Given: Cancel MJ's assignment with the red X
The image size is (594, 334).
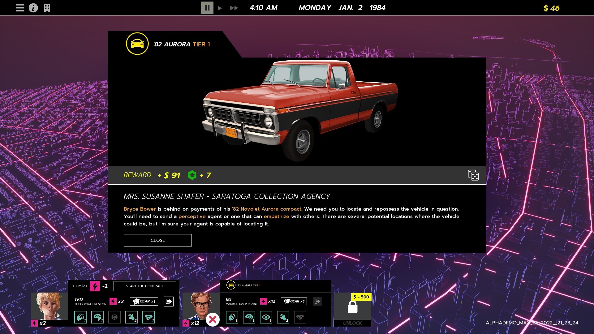Looking at the screenshot, I should tap(213, 320).
